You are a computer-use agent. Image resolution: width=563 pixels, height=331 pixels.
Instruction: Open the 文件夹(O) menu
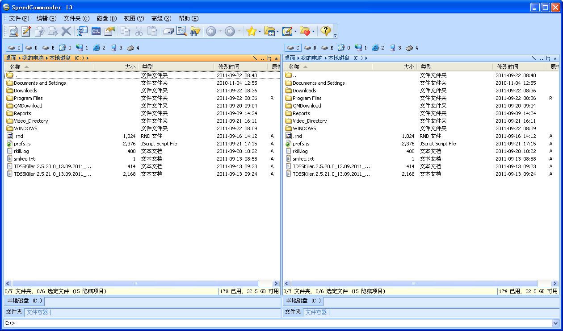pyautogui.click(x=76, y=18)
